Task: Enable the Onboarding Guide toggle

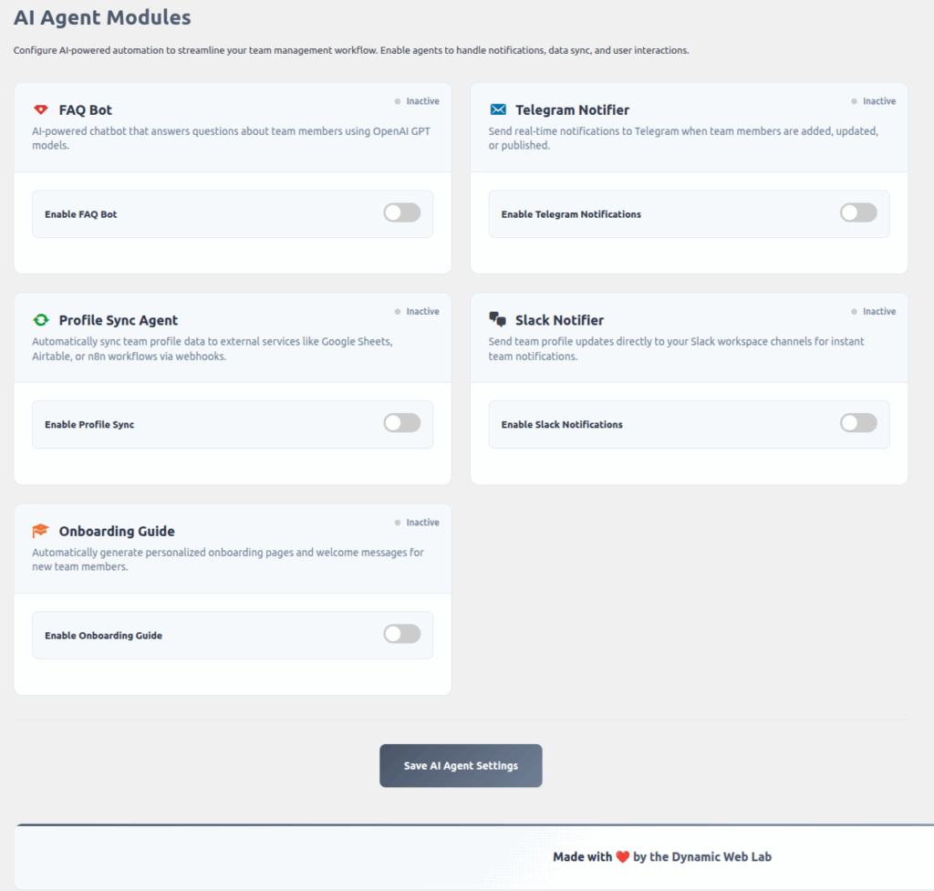Action: [401, 635]
